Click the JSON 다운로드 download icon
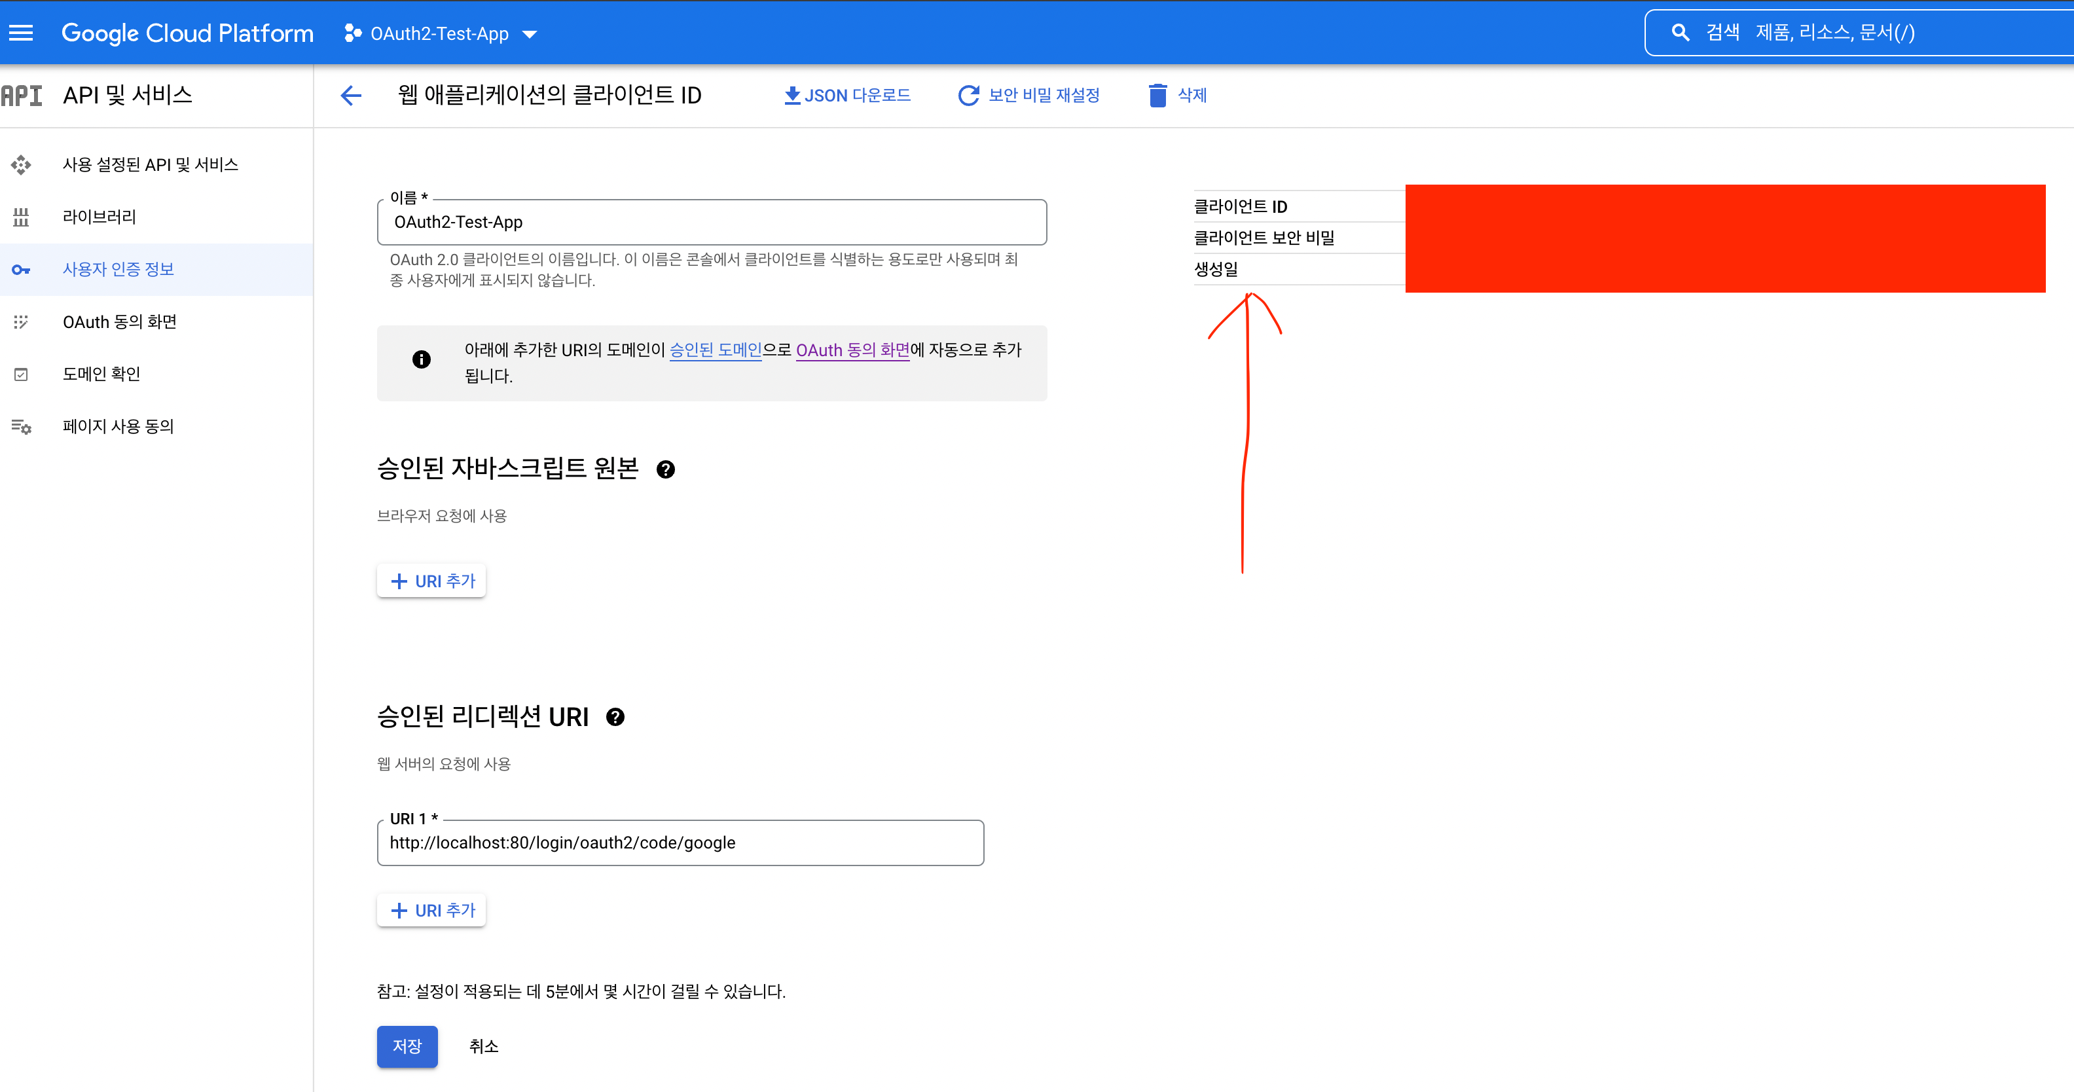The image size is (2074, 1092). [x=792, y=96]
